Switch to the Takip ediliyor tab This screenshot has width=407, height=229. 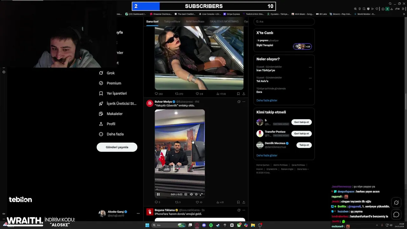coord(172,22)
